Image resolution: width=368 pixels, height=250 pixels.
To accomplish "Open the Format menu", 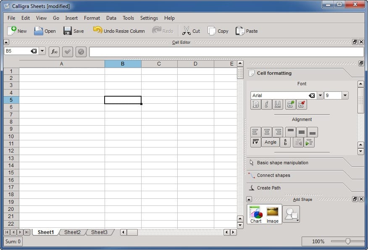I will point(92,18).
